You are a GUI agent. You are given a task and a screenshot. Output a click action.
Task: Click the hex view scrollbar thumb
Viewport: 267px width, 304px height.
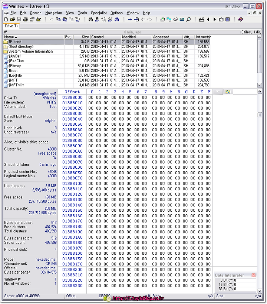pyautogui.click(x=260, y=115)
